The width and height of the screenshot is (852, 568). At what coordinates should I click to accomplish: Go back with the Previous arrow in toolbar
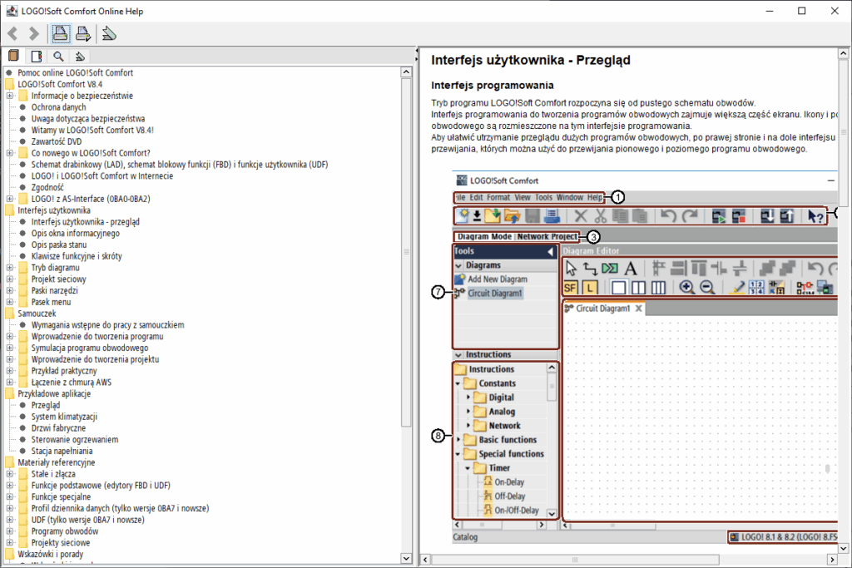click(x=13, y=33)
